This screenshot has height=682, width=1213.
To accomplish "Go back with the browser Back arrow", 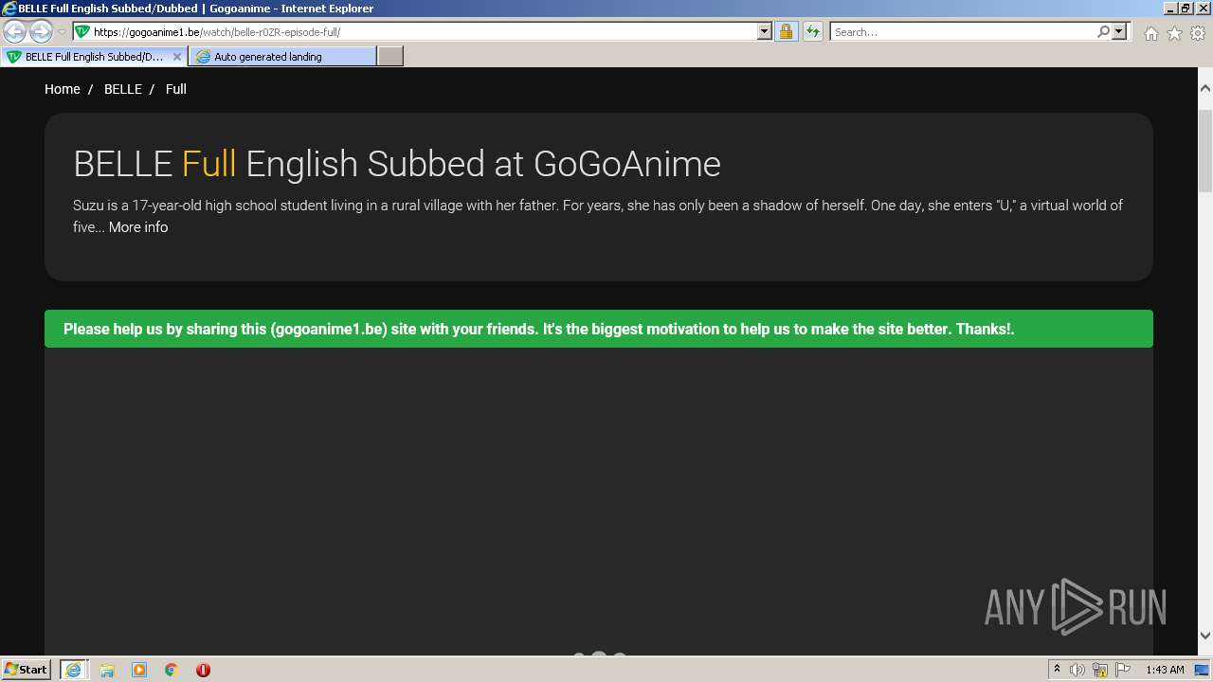I will pyautogui.click(x=14, y=32).
